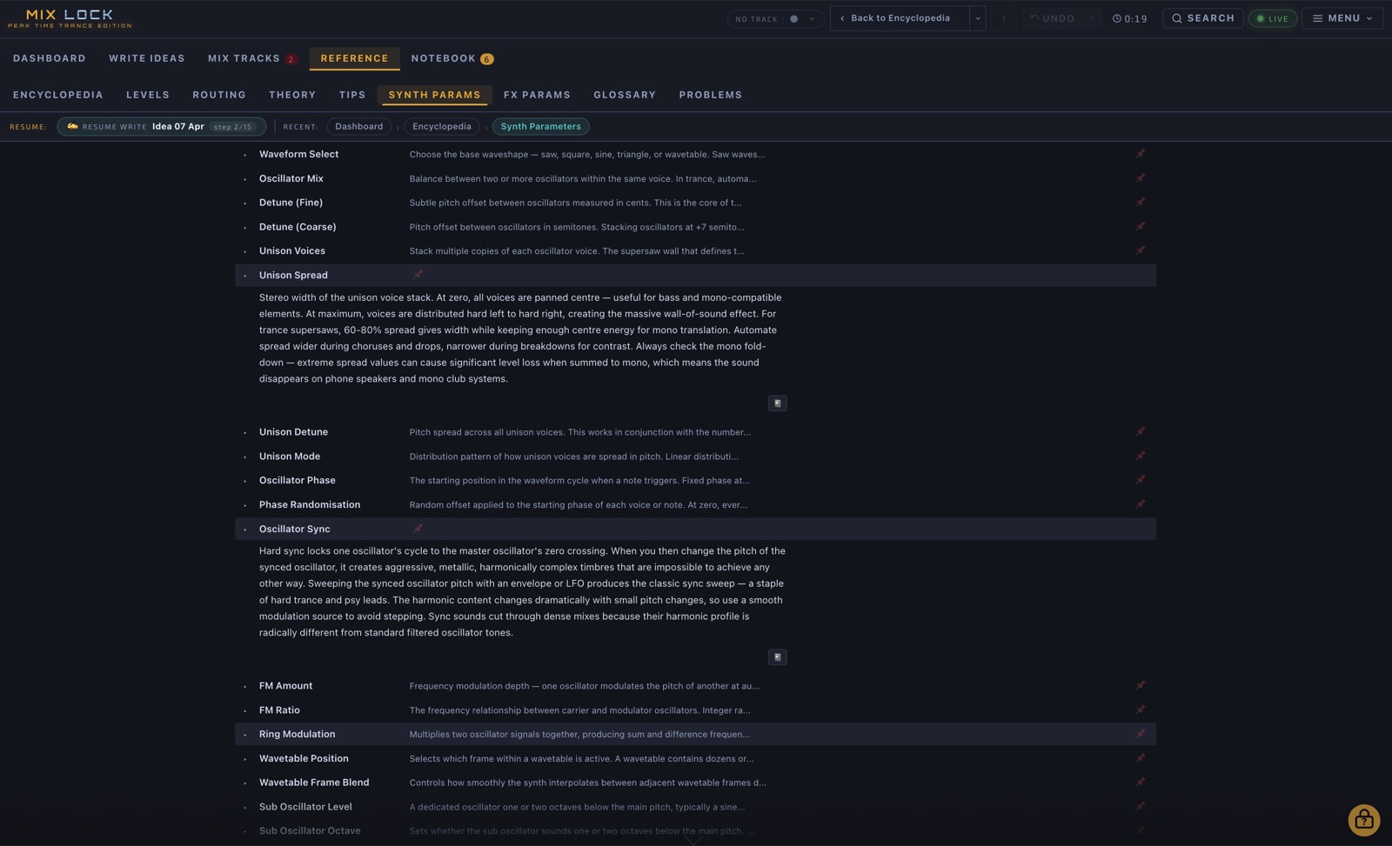Viewport: 1392px width, 846px height.
Task: Pin the FM Amount parameter
Action: [1140, 686]
